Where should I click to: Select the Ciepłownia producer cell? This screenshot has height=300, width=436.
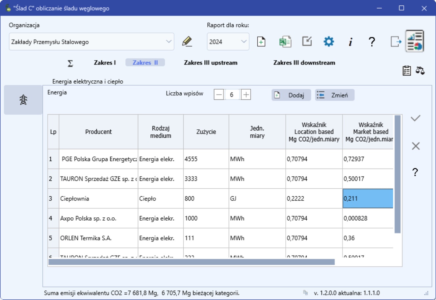pos(98,199)
